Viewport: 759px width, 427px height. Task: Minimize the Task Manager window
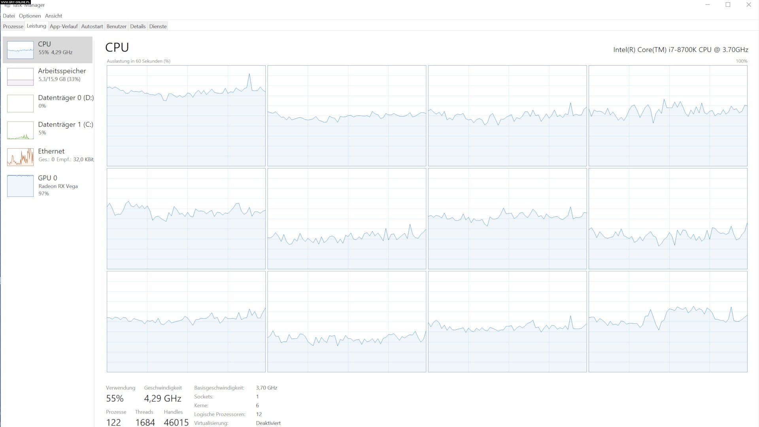pos(708,5)
